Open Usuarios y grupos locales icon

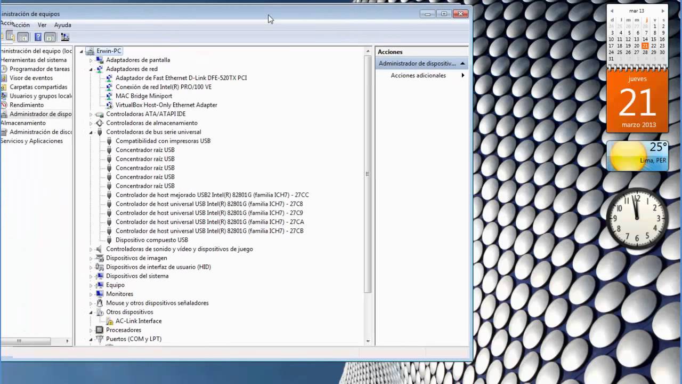pyautogui.click(x=4, y=96)
